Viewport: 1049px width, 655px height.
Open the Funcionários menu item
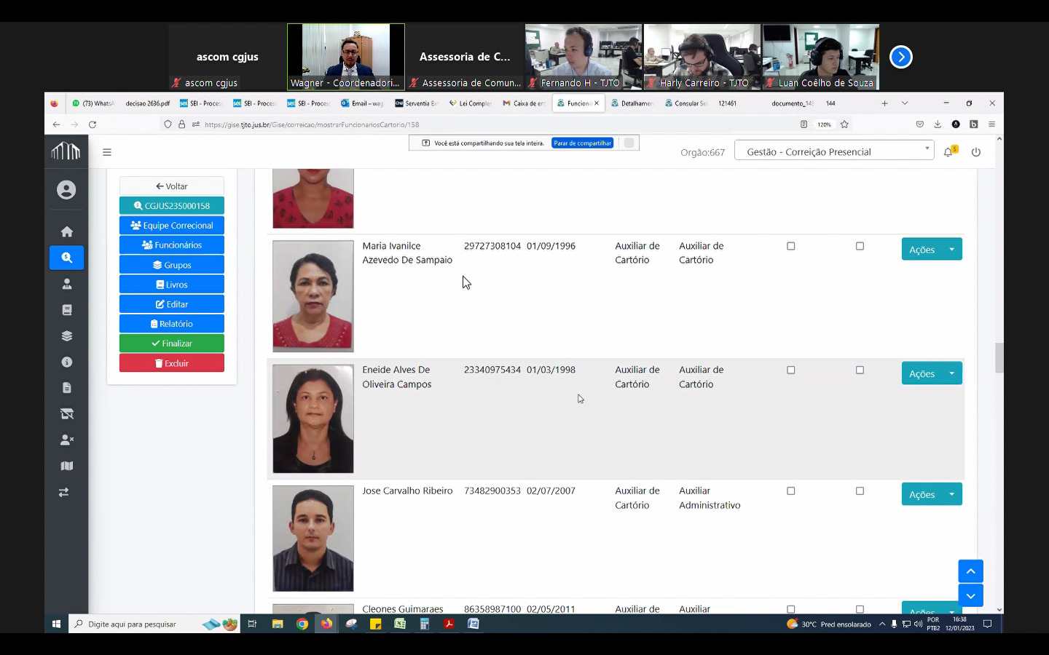point(172,245)
